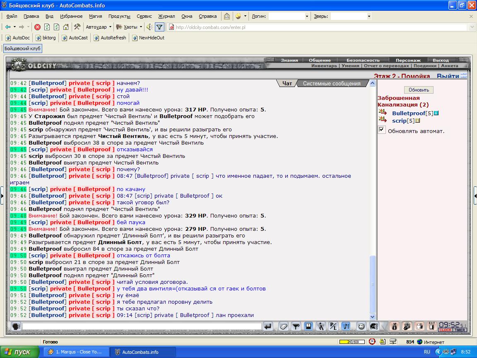Click the red clock status bar icon
This screenshot has height=358, width=477.
tap(372, 341)
